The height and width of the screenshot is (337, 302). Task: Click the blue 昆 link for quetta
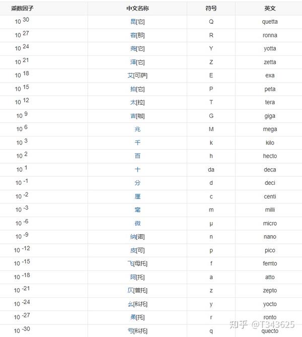[133, 22]
